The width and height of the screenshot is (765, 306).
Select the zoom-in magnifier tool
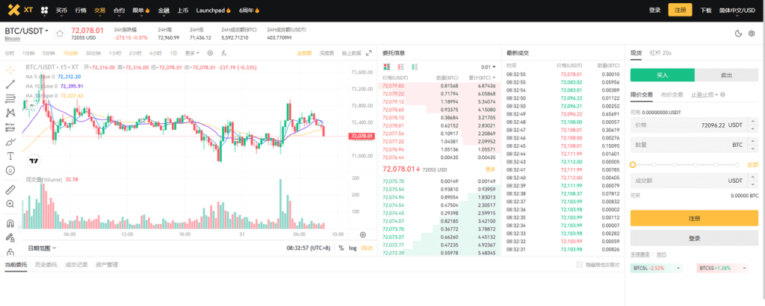pos(10,204)
